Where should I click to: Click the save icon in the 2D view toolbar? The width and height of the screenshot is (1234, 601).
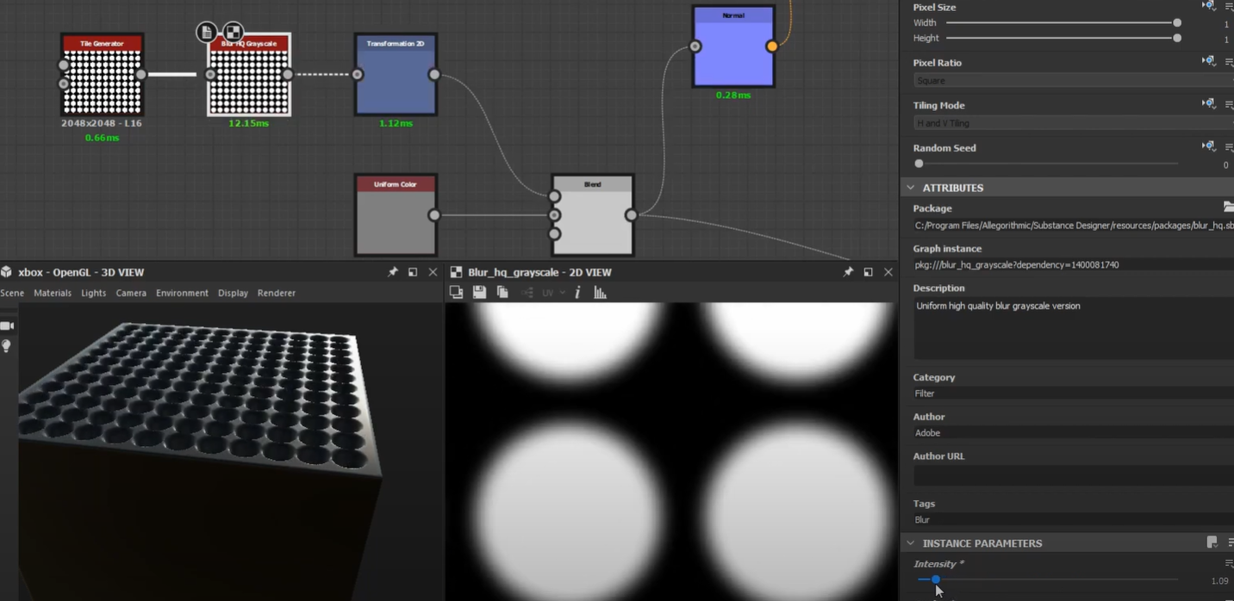tap(479, 292)
